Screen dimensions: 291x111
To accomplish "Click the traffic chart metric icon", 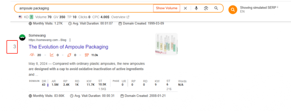I will [52, 55].
